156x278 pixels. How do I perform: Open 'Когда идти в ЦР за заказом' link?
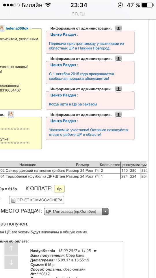pyautogui.click(x=73, y=104)
